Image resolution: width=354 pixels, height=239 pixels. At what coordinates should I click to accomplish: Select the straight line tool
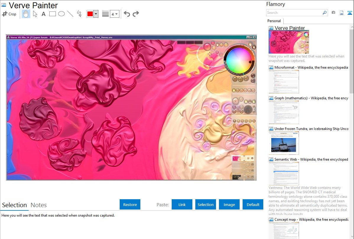(70, 14)
